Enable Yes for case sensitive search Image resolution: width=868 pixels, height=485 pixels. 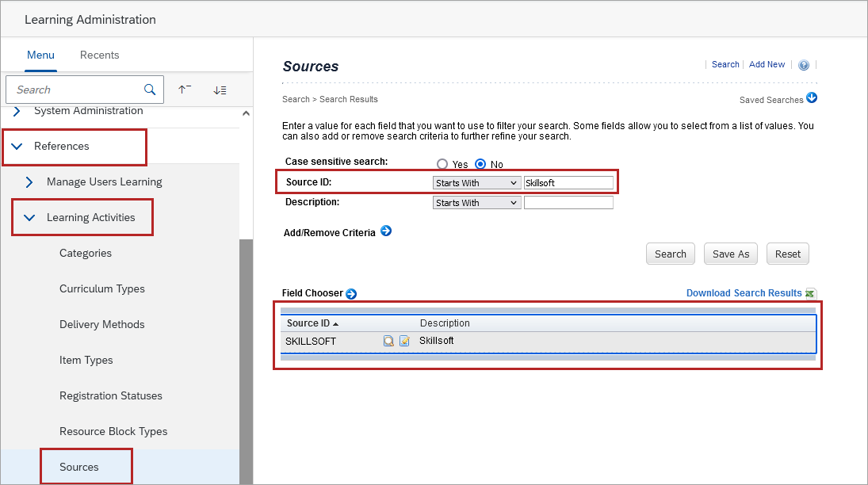[442, 164]
